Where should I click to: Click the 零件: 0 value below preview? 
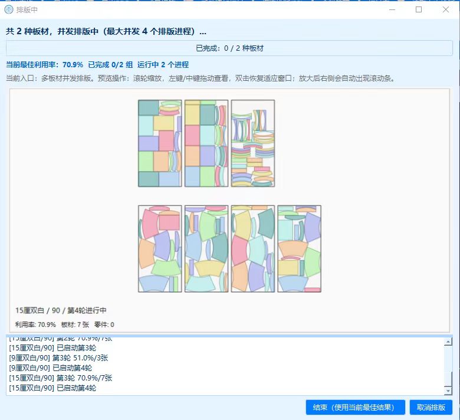pyautogui.click(x=104, y=324)
